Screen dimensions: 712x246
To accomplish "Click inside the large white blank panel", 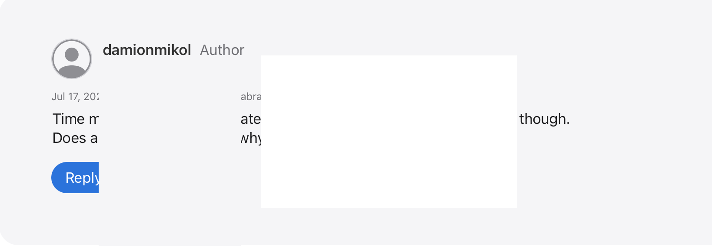I will (x=389, y=131).
